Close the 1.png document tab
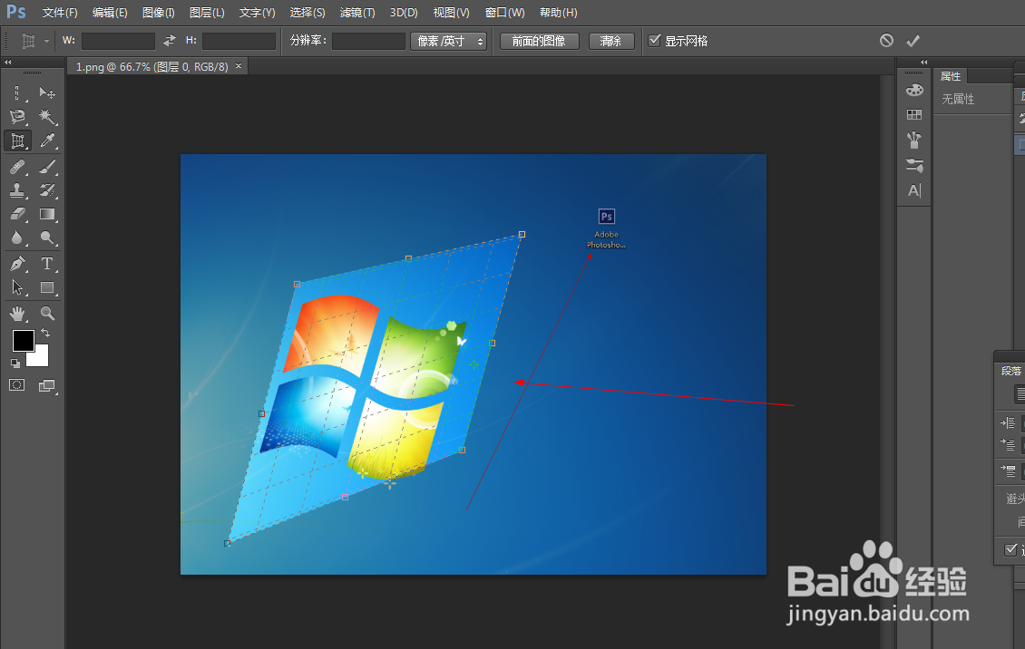The height and width of the screenshot is (649, 1025). pos(239,66)
